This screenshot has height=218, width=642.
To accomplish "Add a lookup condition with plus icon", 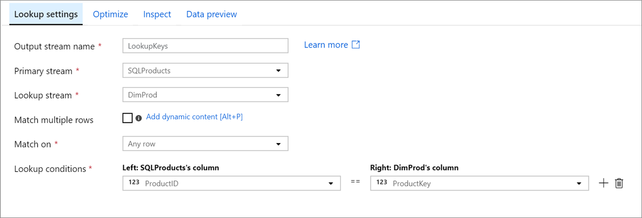I will [x=603, y=183].
